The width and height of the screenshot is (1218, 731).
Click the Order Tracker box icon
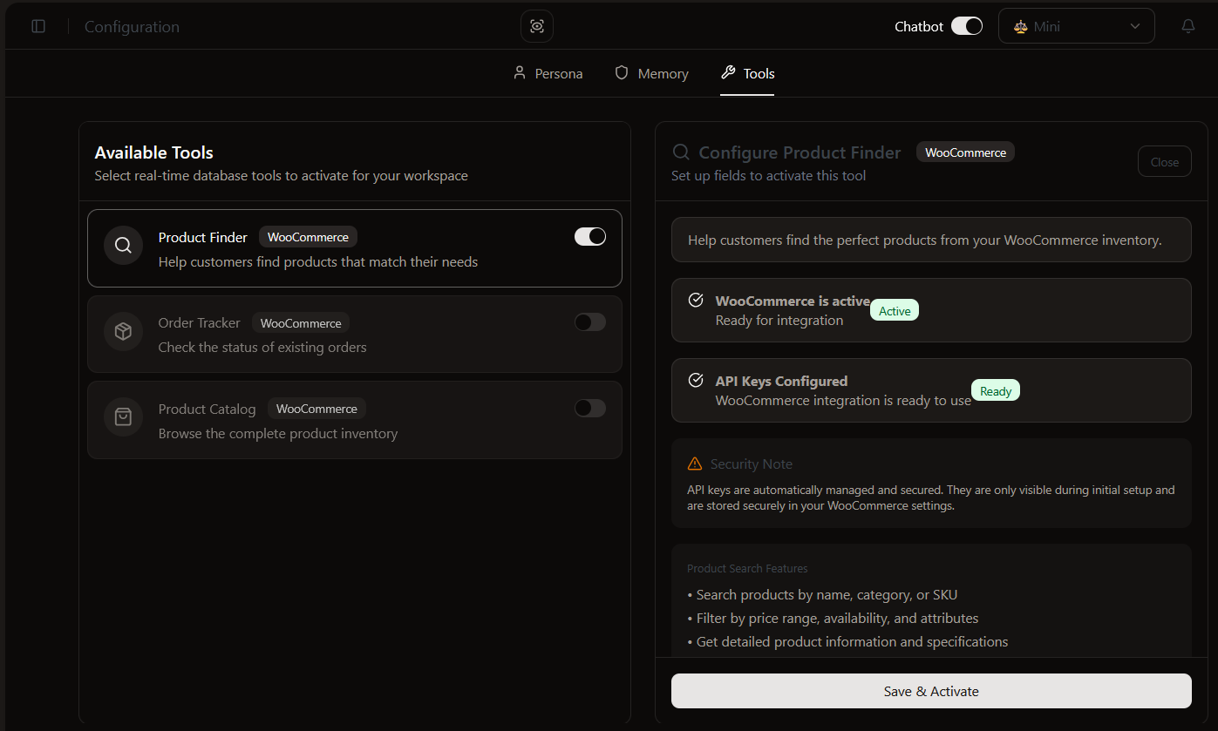123,331
